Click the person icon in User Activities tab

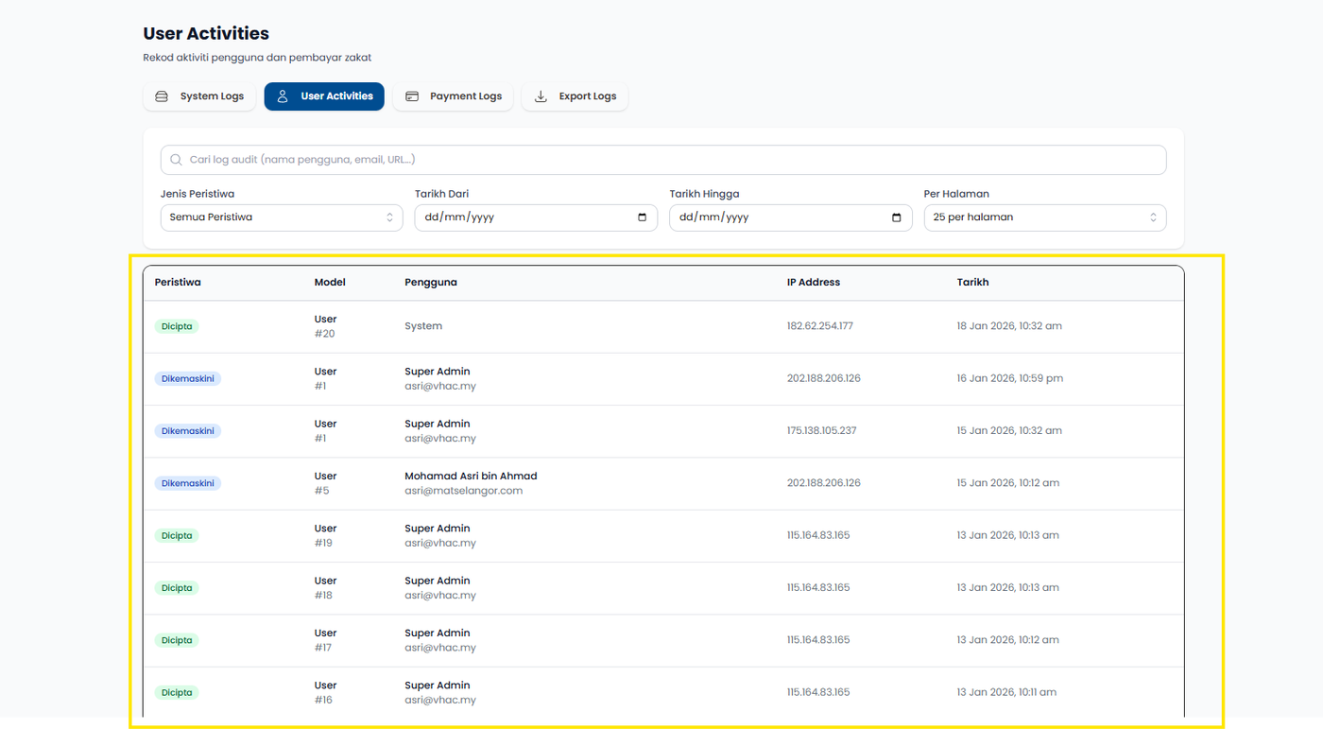(283, 96)
